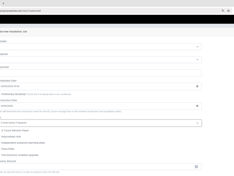Enable the X-Touch Remote Panel option
Viewport: 234px width, 176px height.
[0, 130]
